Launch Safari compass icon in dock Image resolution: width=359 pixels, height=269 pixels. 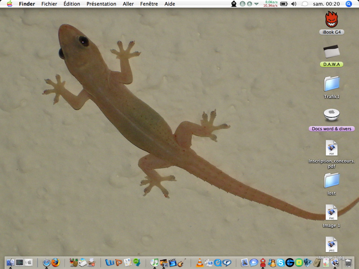pyautogui.click(x=47, y=263)
